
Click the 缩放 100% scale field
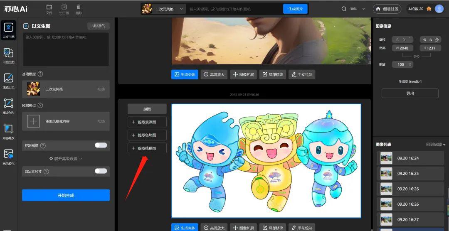coord(402,64)
